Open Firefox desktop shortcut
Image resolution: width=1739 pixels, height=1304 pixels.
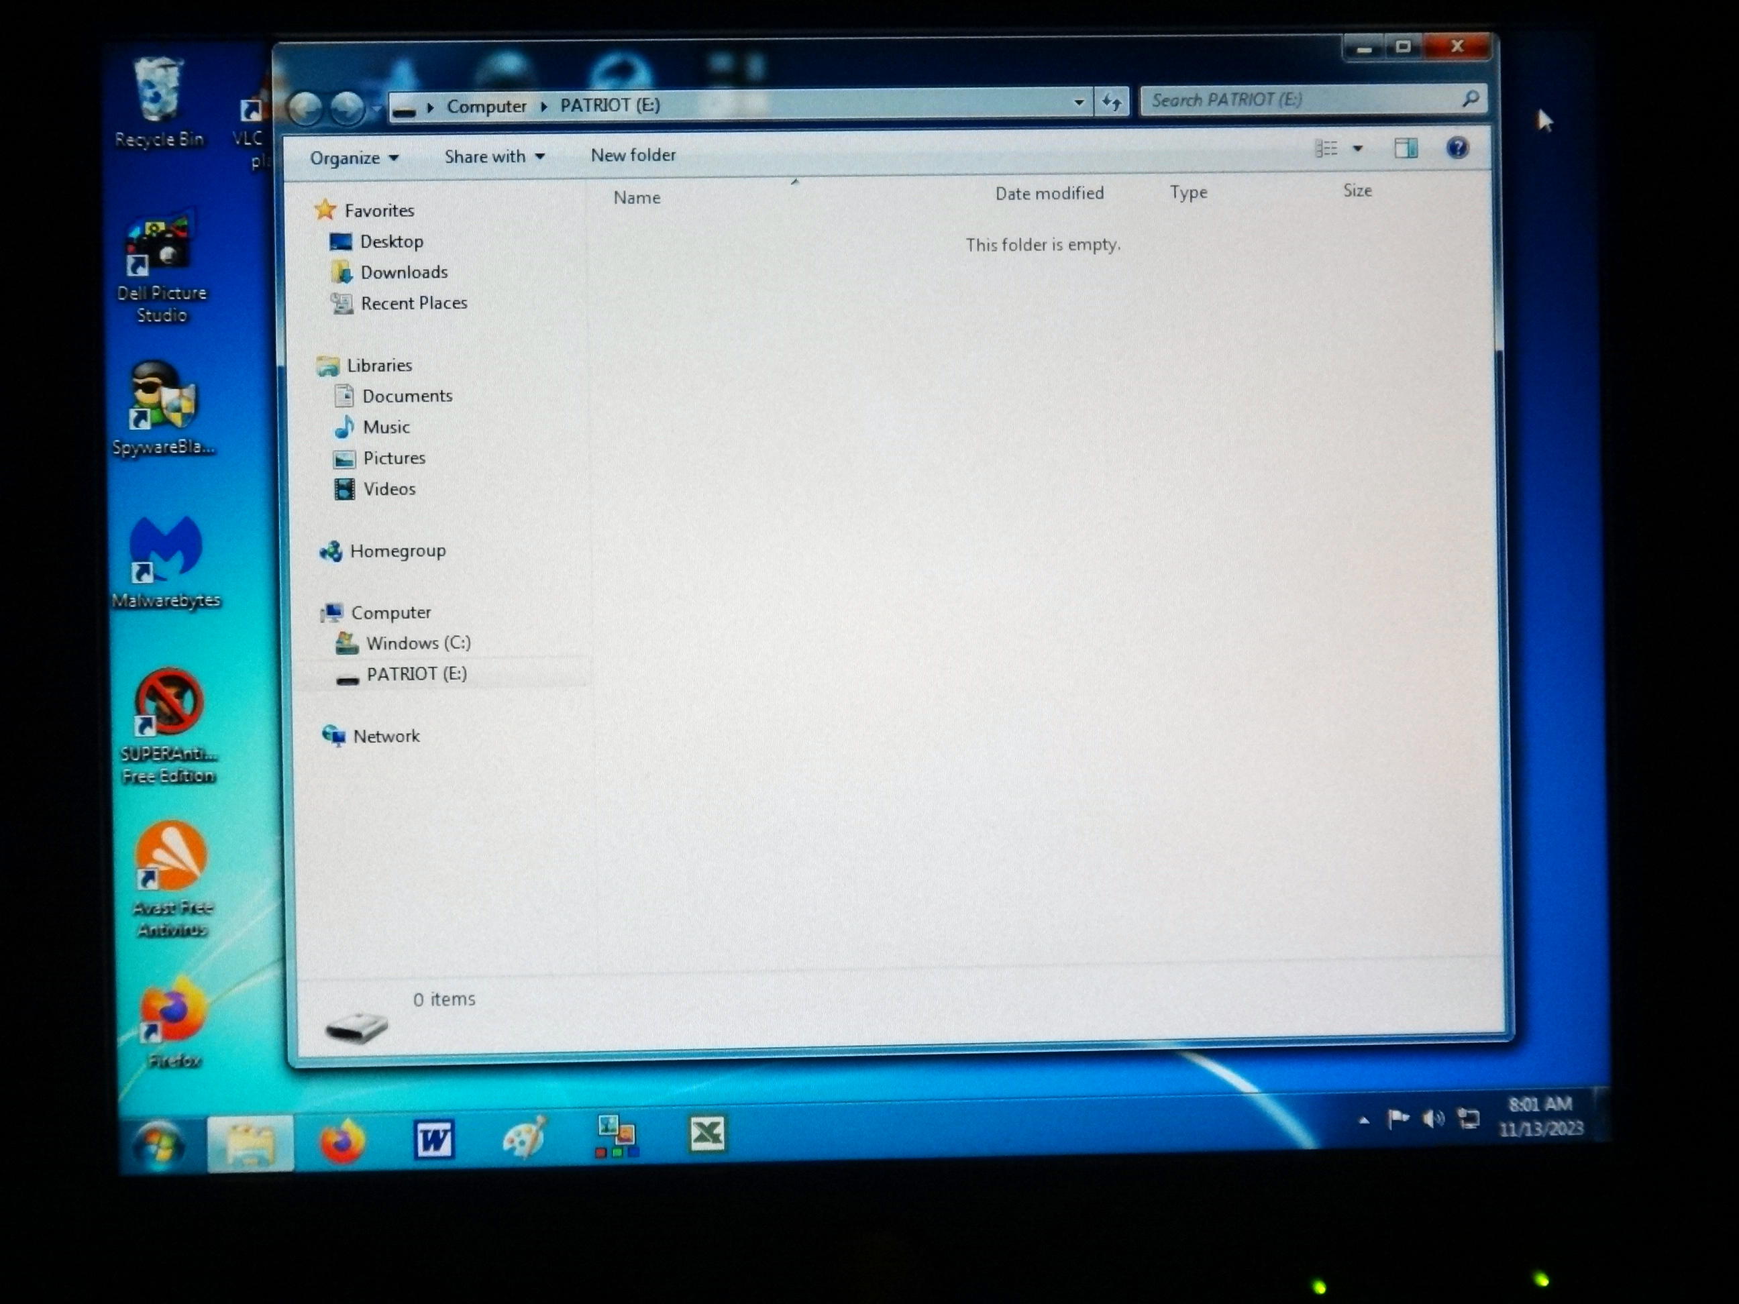click(x=174, y=1022)
